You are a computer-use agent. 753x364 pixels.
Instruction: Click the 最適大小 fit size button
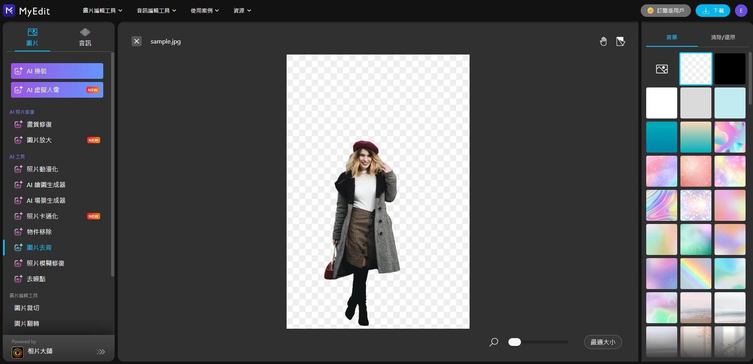click(x=603, y=342)
